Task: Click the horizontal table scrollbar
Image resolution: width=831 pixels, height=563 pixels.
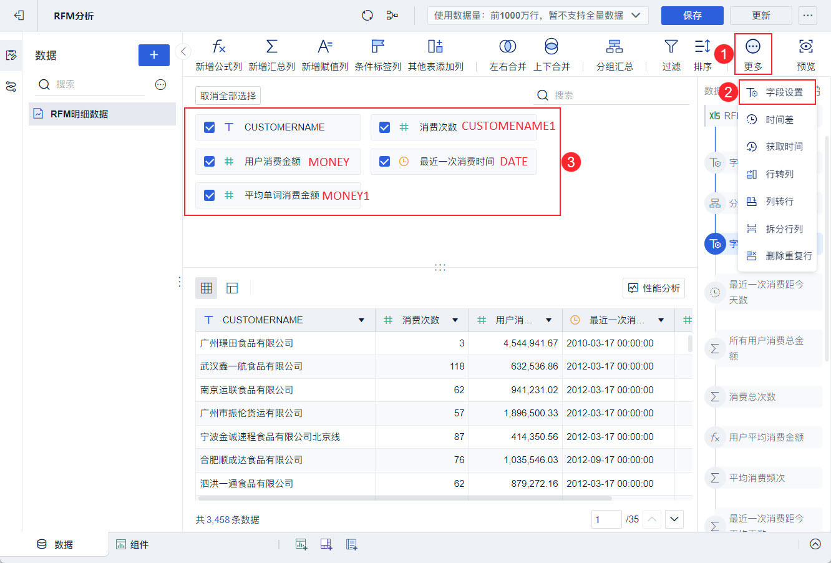Action: coord(406,499)
